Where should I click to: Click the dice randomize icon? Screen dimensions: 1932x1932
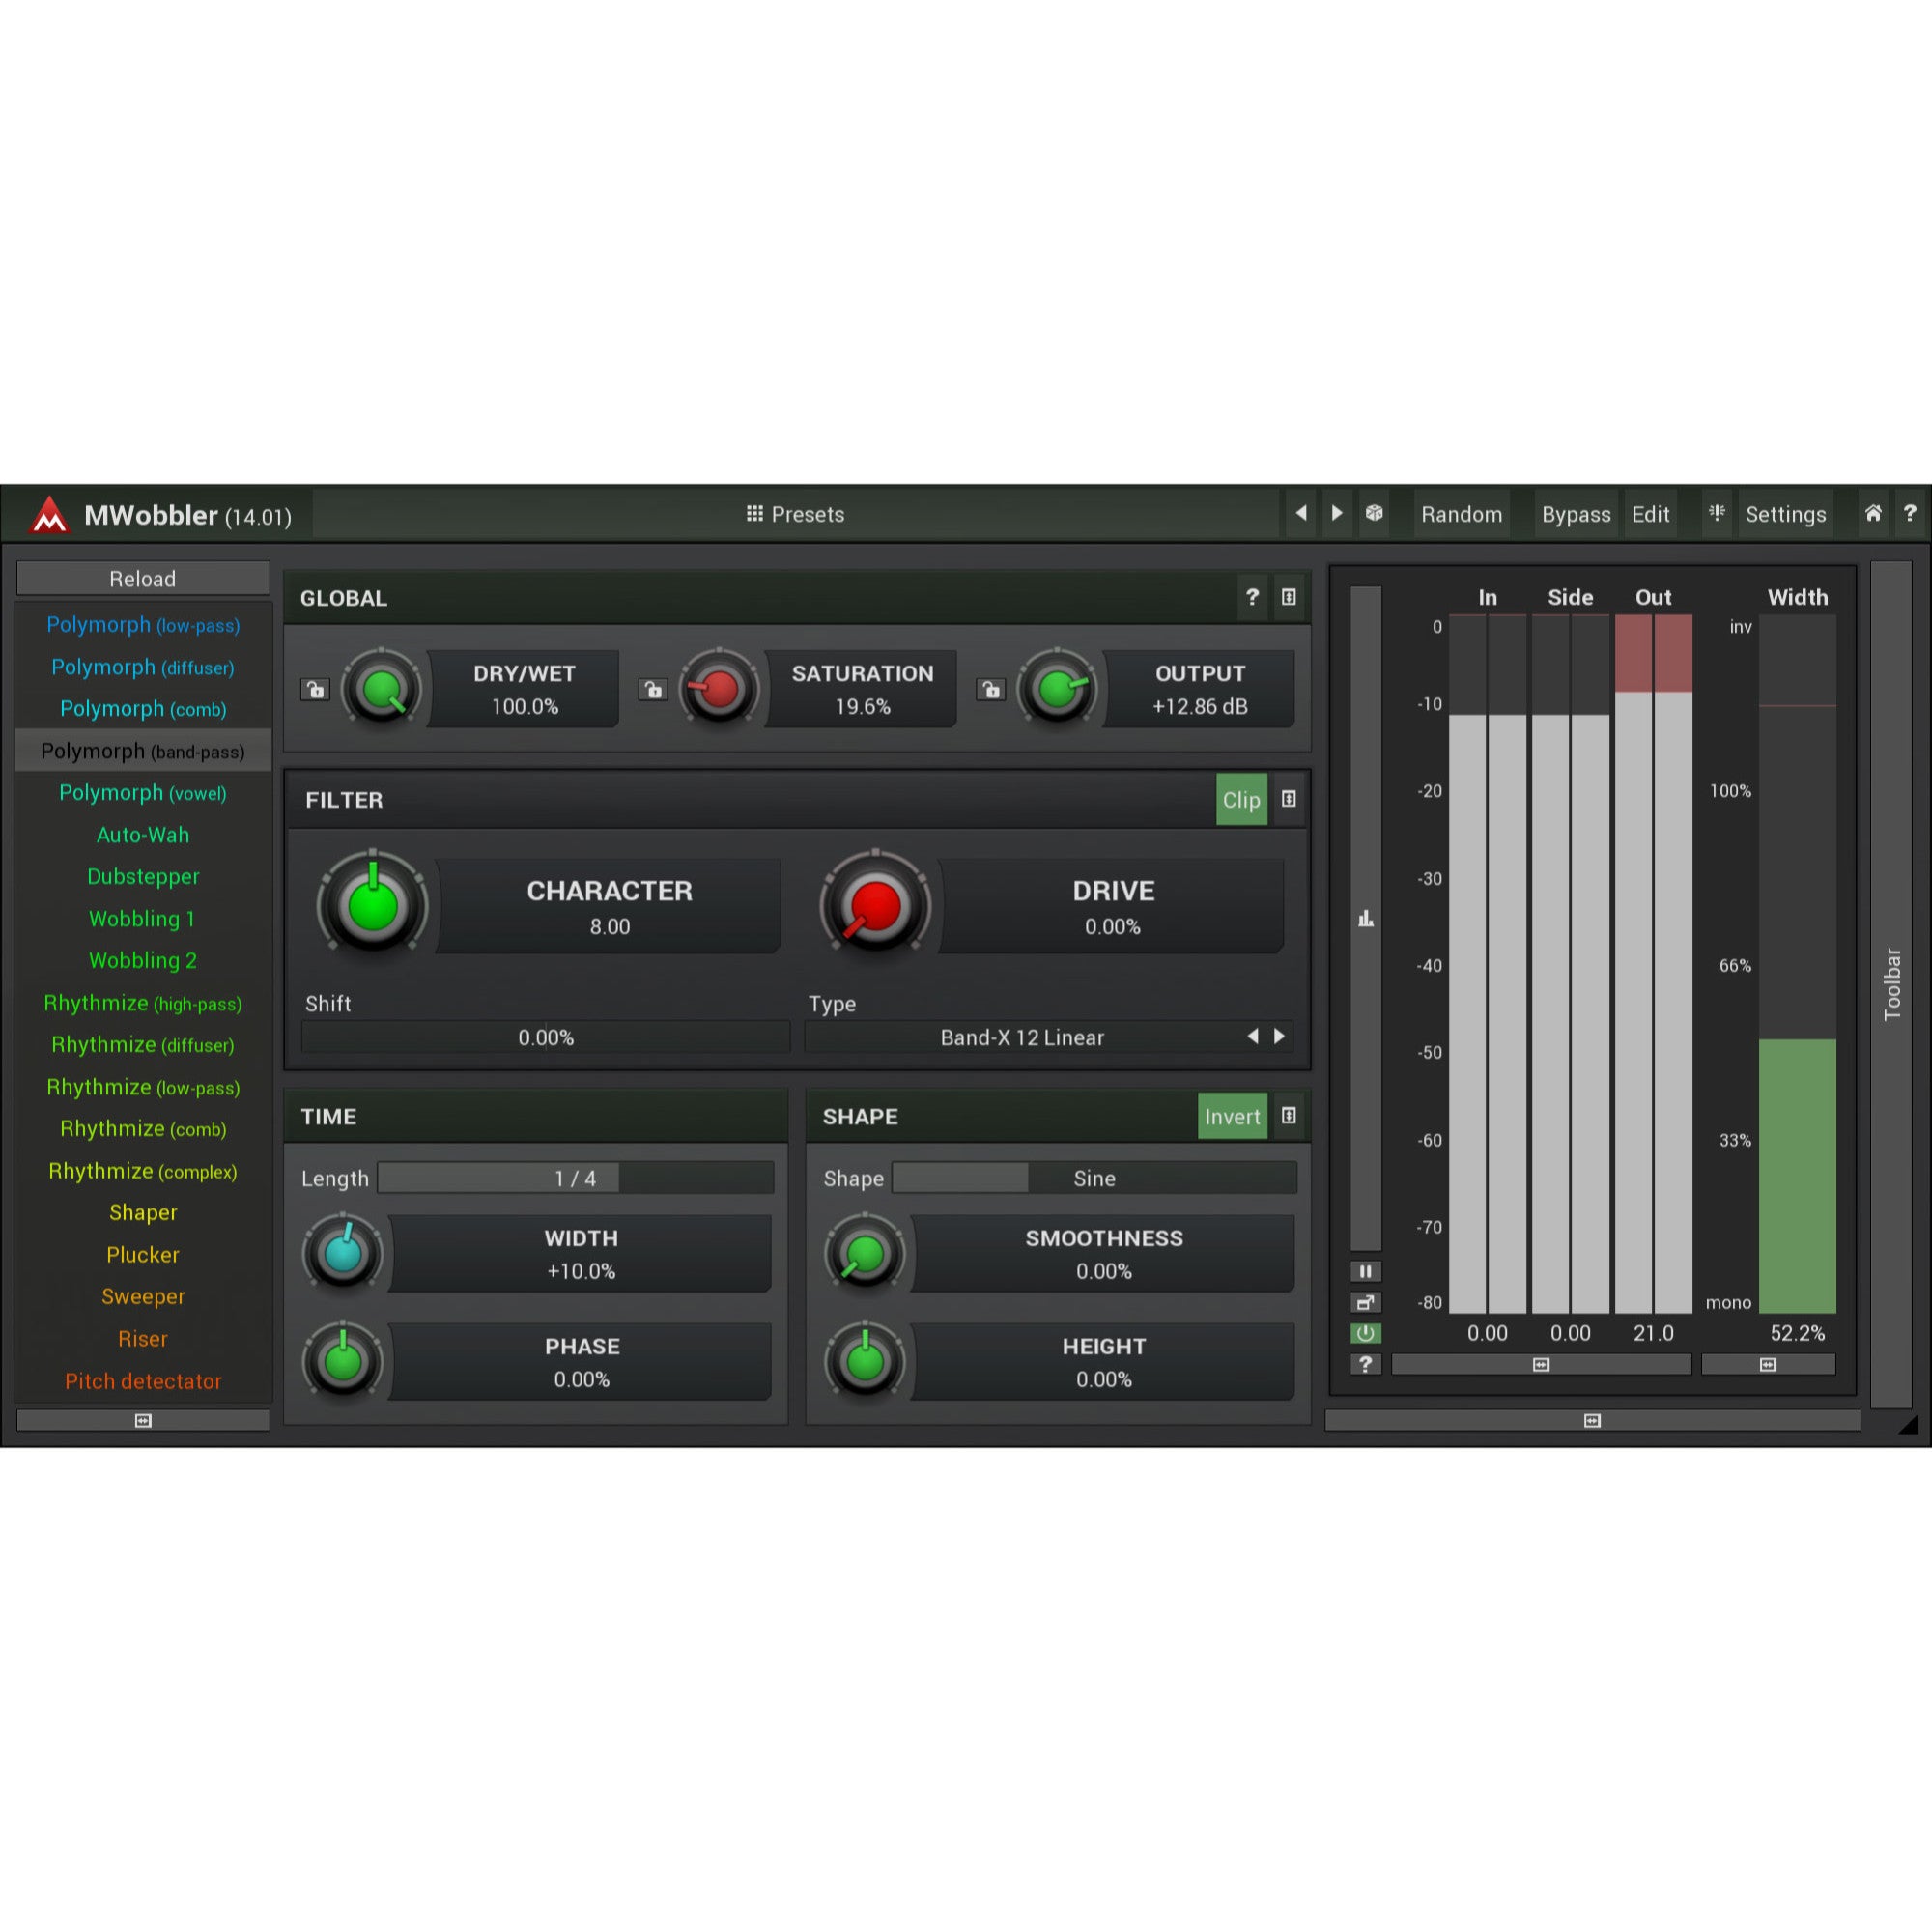tap(1374, 513)
